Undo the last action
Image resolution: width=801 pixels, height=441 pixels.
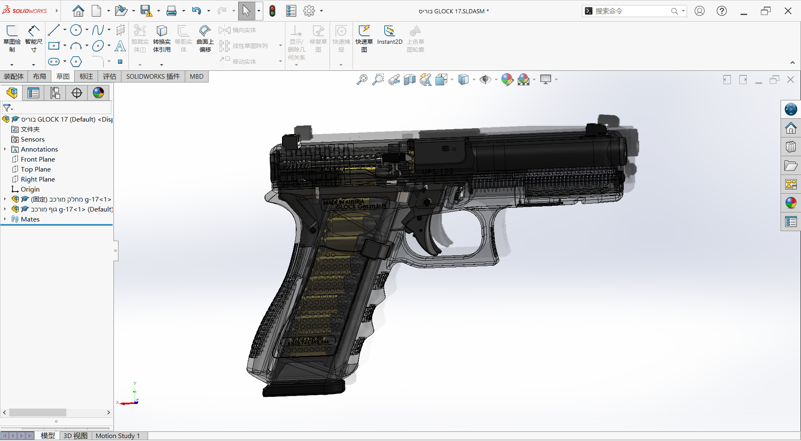coord(196,11)
